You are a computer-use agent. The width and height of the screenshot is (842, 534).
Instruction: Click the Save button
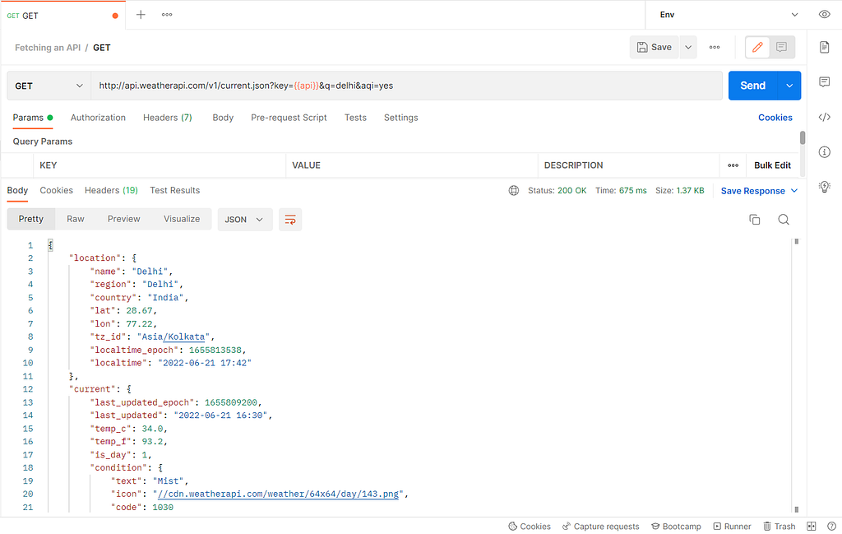point(654,47)
